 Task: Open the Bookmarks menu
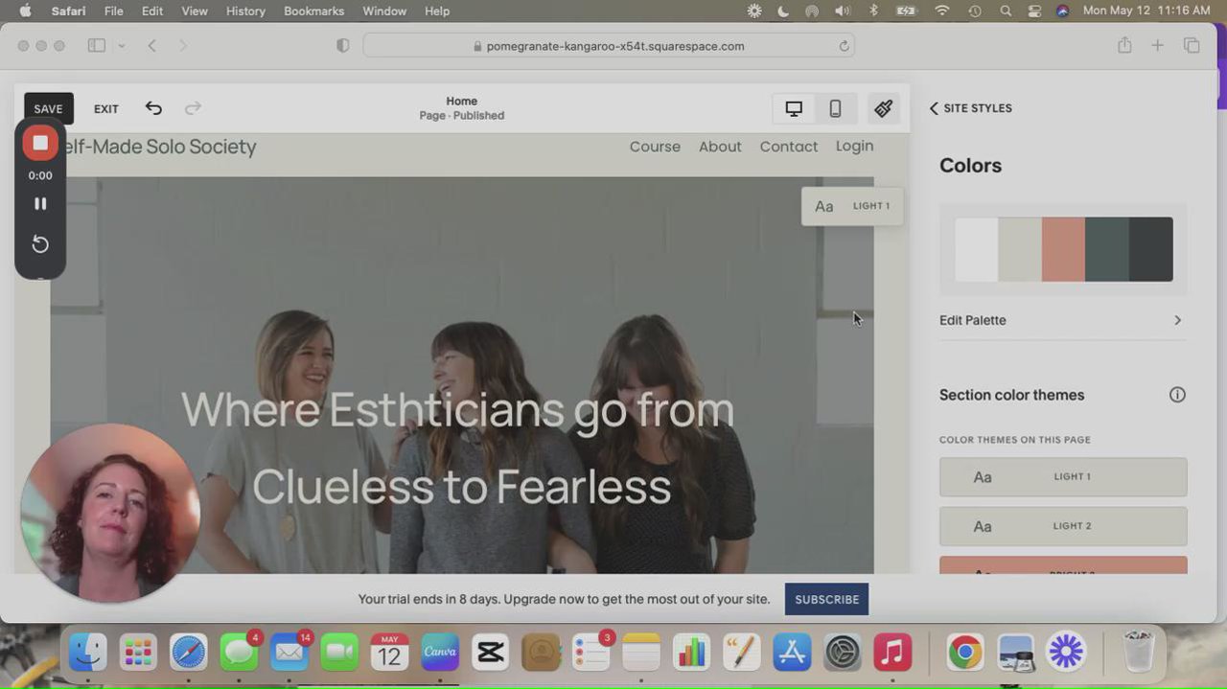[x=313, y=11]
